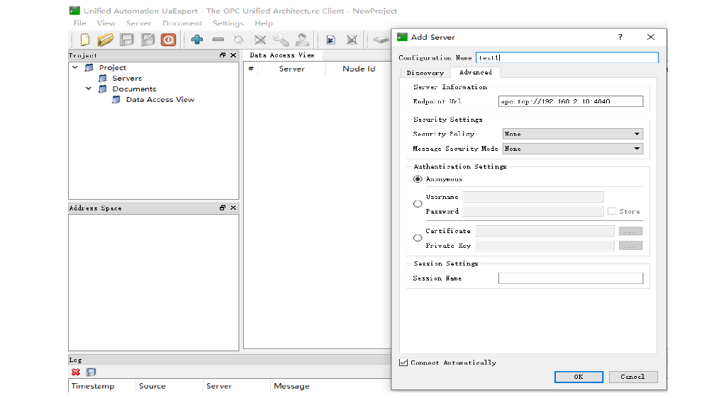Image resolution: width=709 pixels, height=398 pixels.
Task: Browse for the Private Key file
Action: (x=630, y=246)
